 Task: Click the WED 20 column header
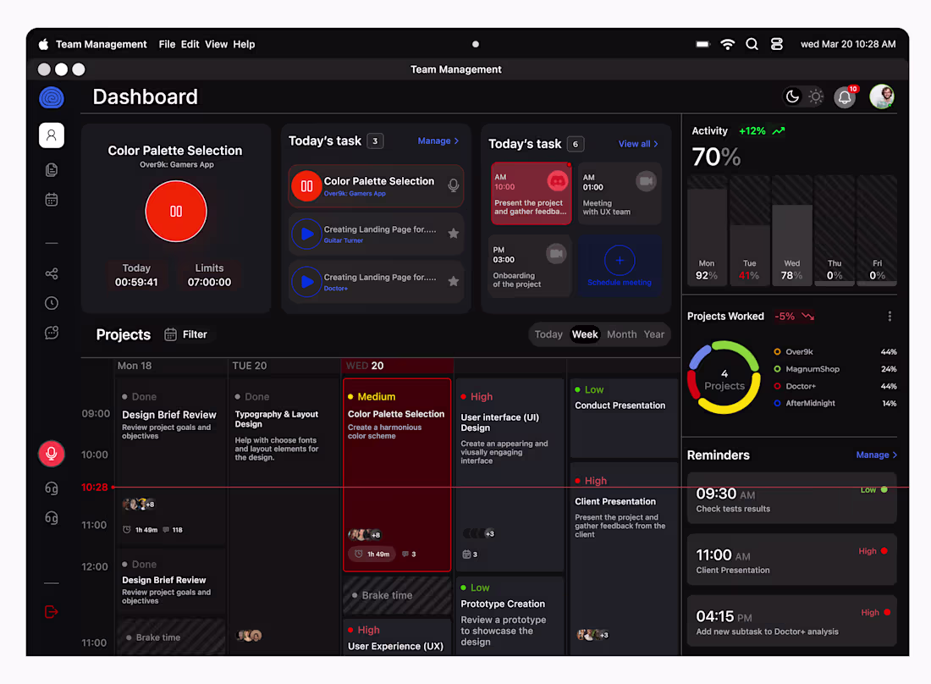pyautogui.click(x=397, y=366)
